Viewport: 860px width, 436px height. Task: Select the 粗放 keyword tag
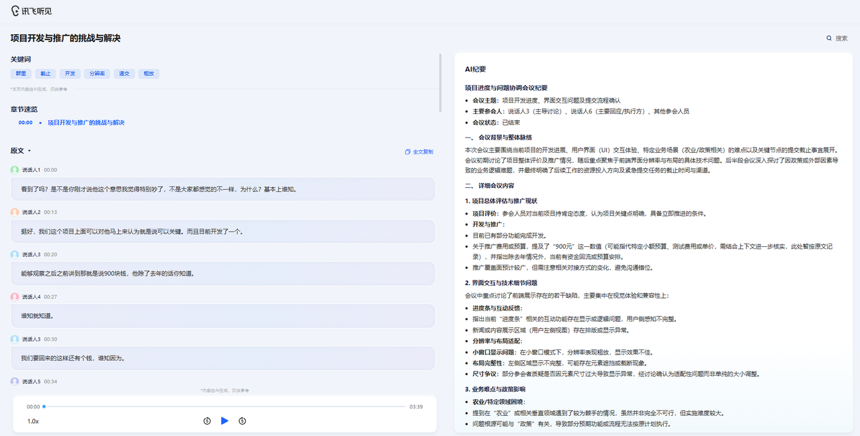click(x=148, y=74)
